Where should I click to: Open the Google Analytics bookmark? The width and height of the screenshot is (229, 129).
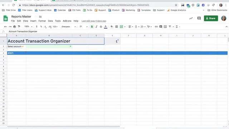tap(176, 10)
